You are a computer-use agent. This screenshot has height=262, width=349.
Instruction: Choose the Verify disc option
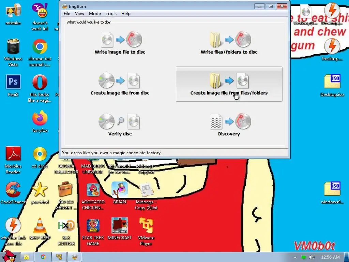coord(120,125)
